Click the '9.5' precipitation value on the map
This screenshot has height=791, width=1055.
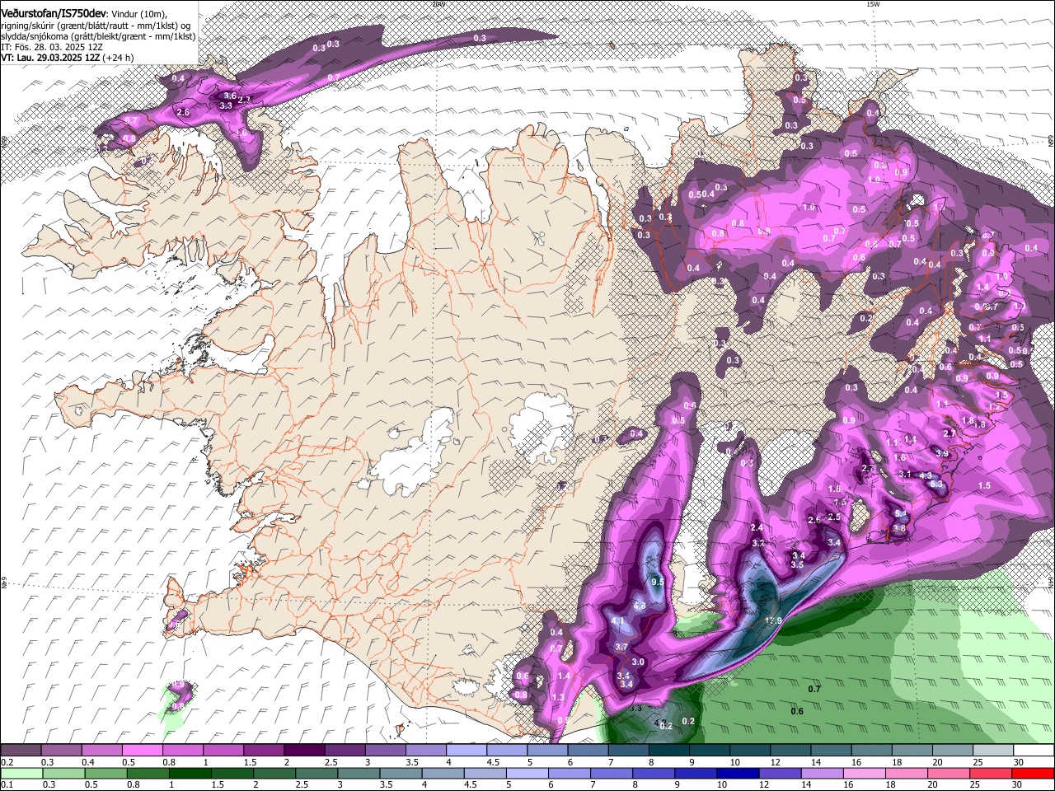pos(657,581)
